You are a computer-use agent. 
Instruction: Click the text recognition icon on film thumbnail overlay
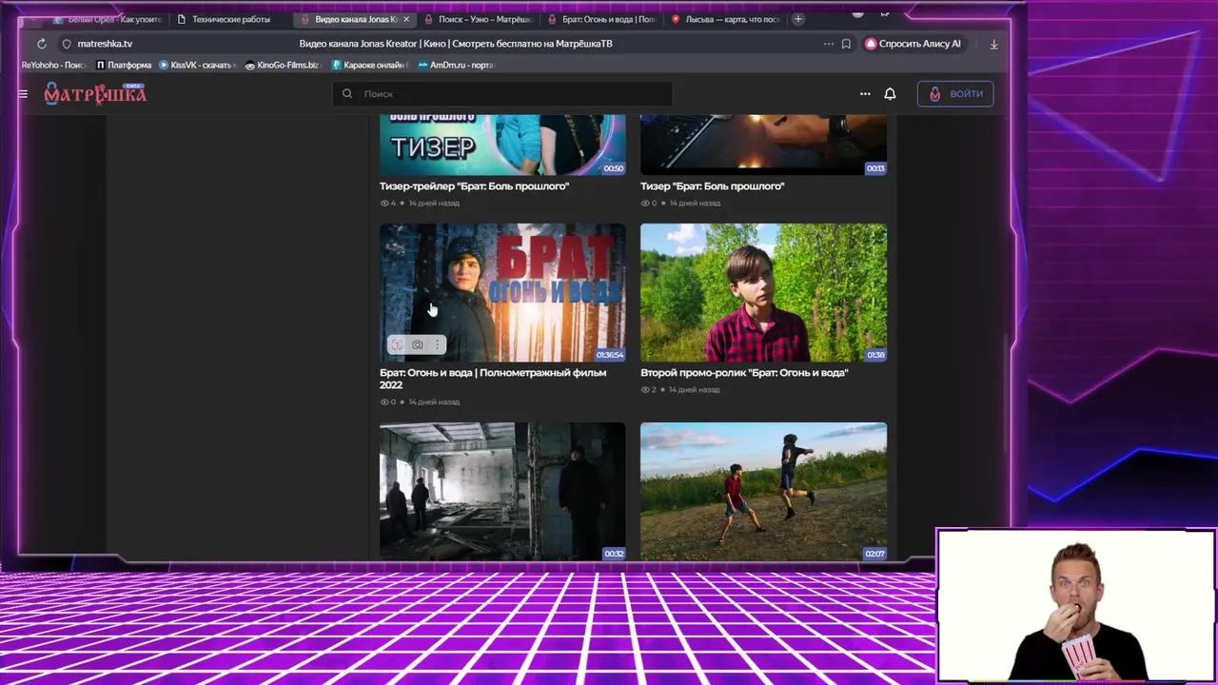[398, 344]
